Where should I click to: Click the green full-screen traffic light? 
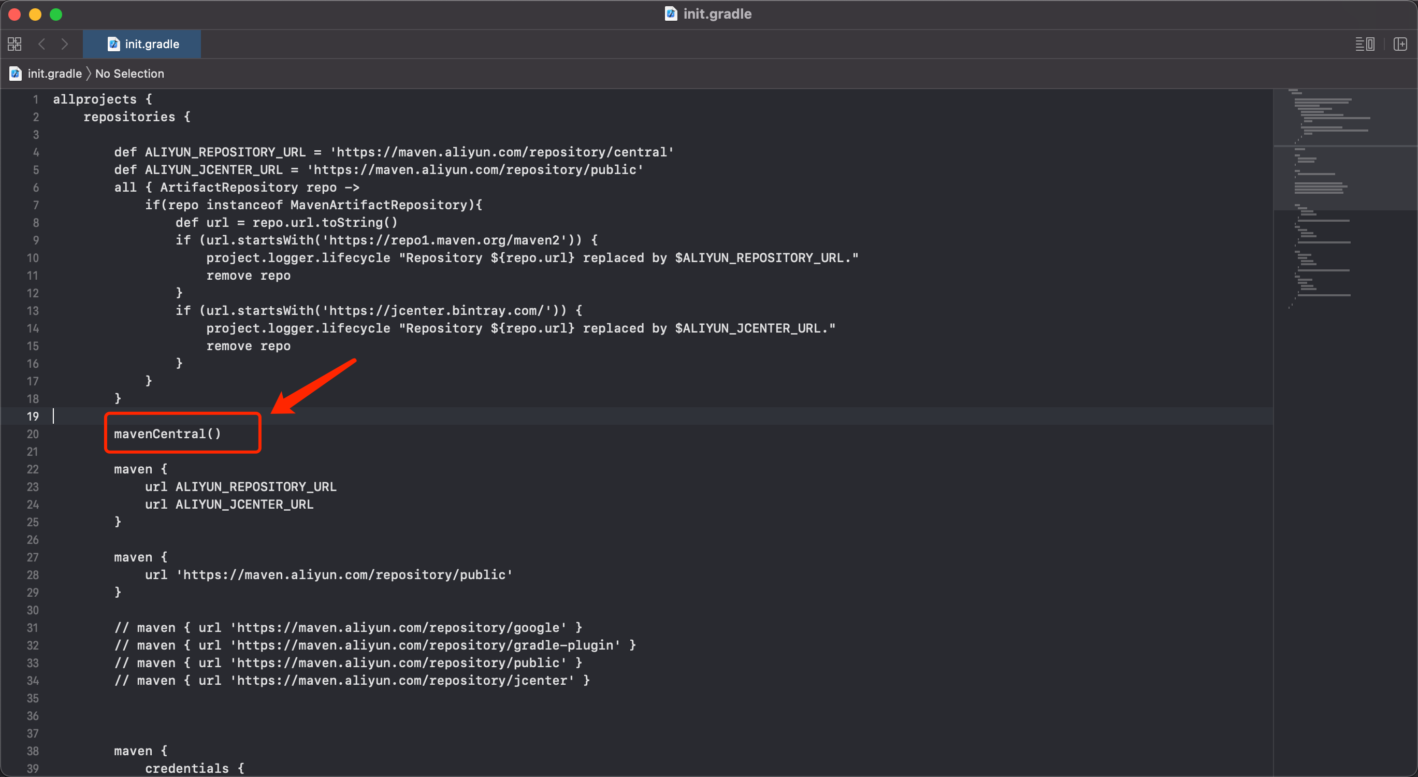pos(55,15)
